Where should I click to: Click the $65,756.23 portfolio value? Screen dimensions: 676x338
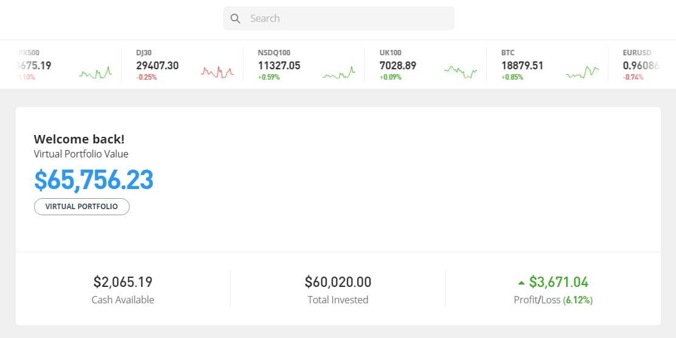pyautogui.click(x=94, y=180)
